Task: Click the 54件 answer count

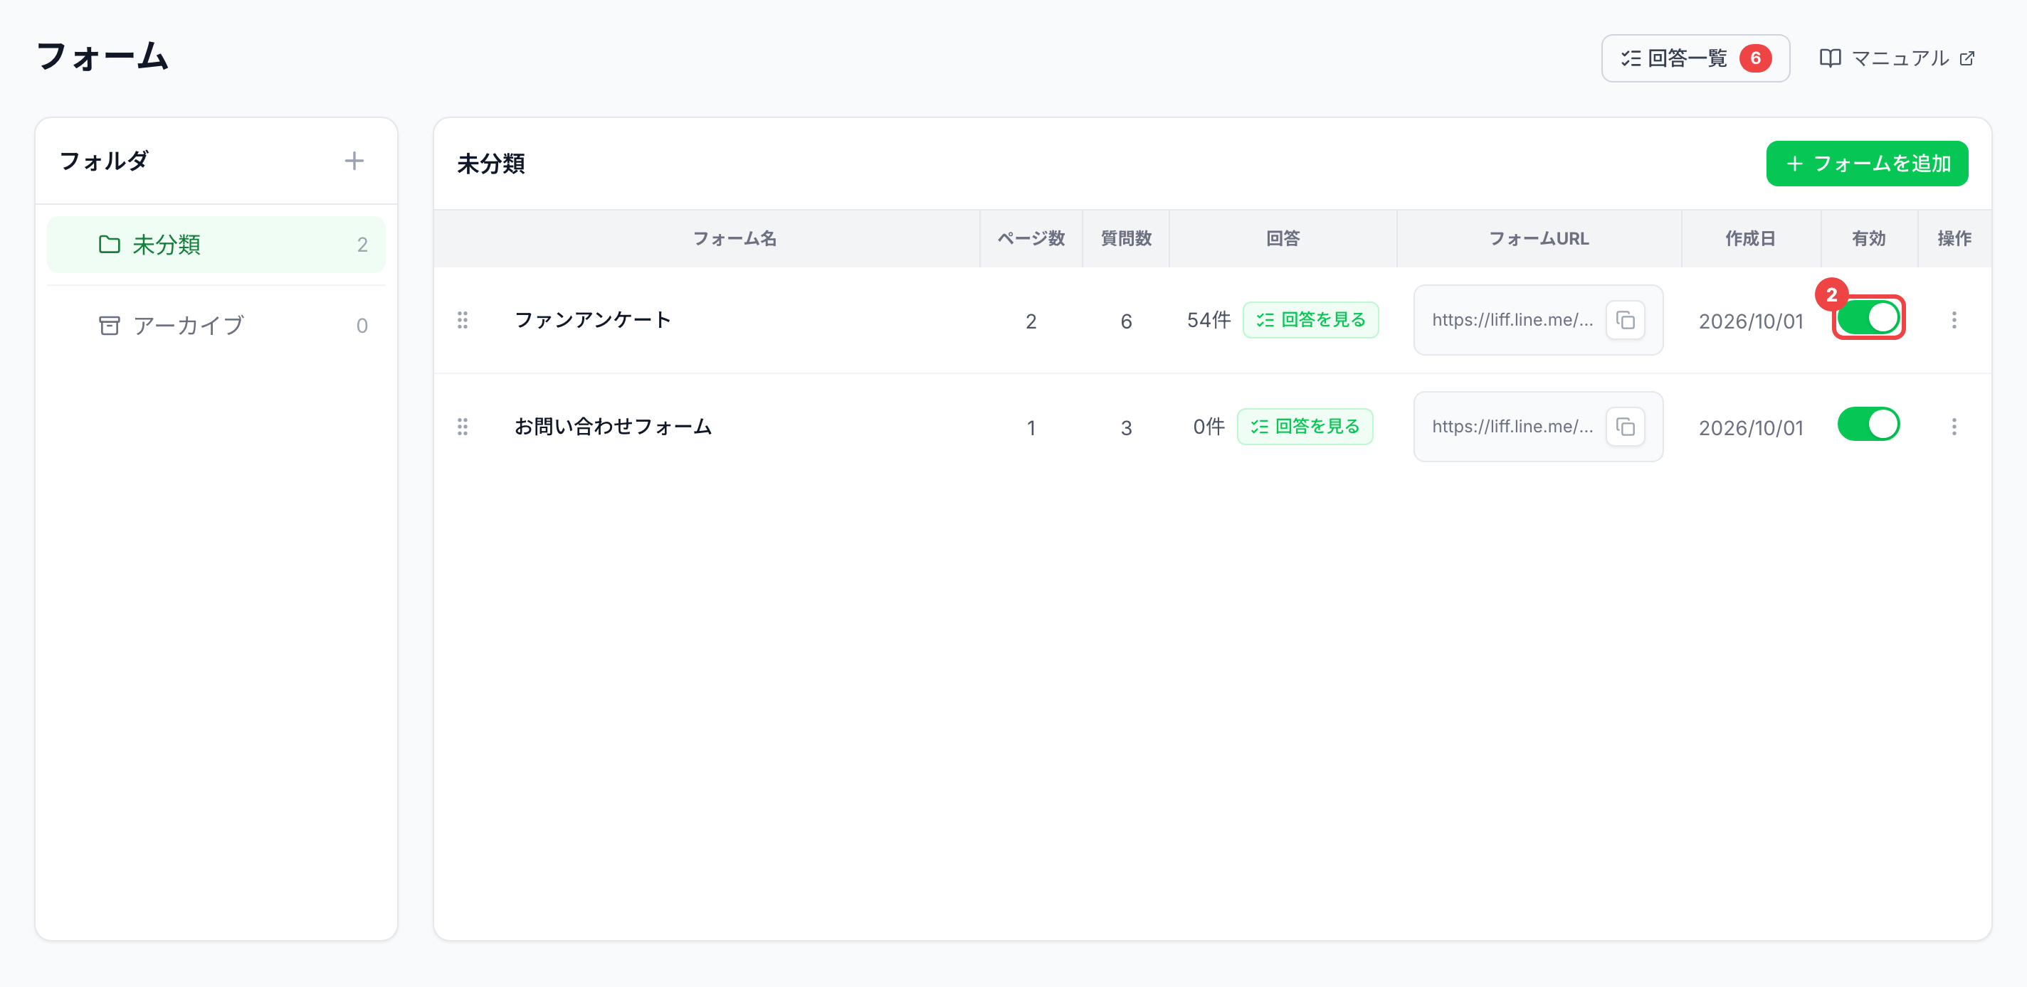Action: tap(1208, 320)
